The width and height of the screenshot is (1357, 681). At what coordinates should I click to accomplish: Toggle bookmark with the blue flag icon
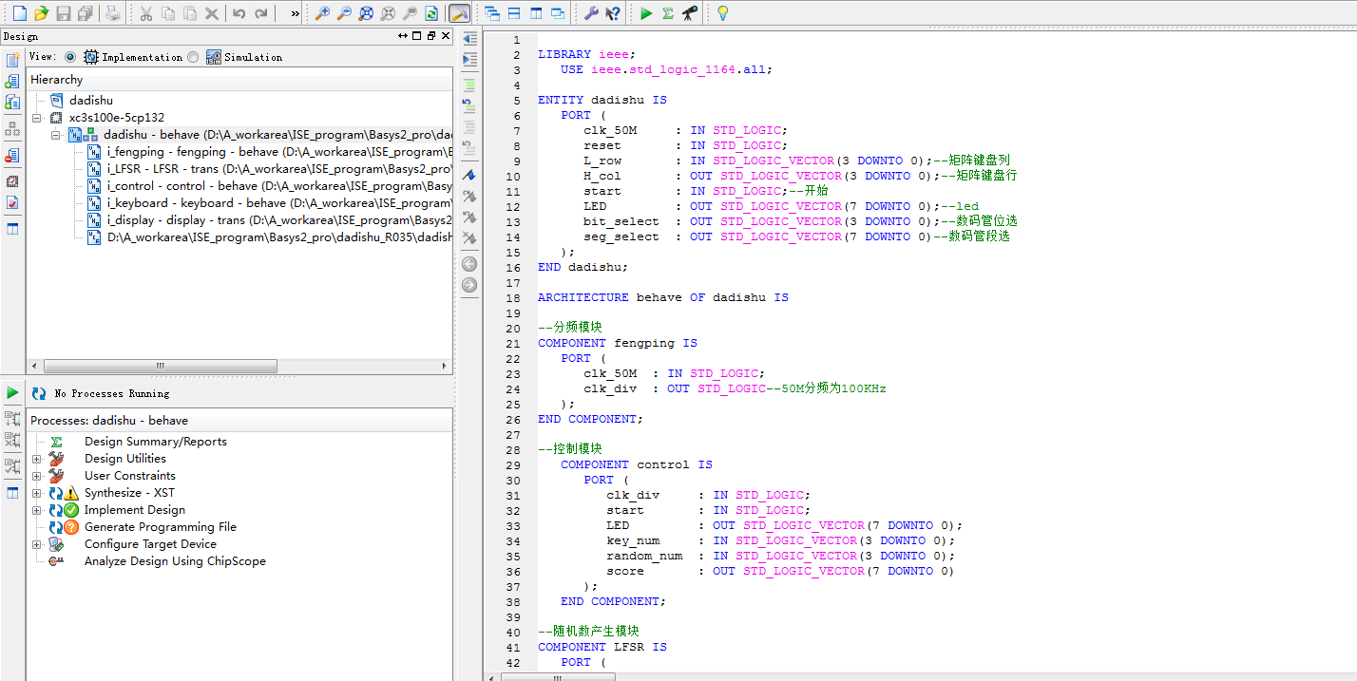[x=469, y=176]
